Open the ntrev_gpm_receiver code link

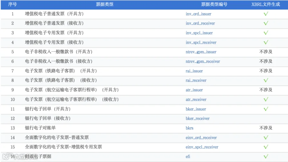[x=203, y=62]
